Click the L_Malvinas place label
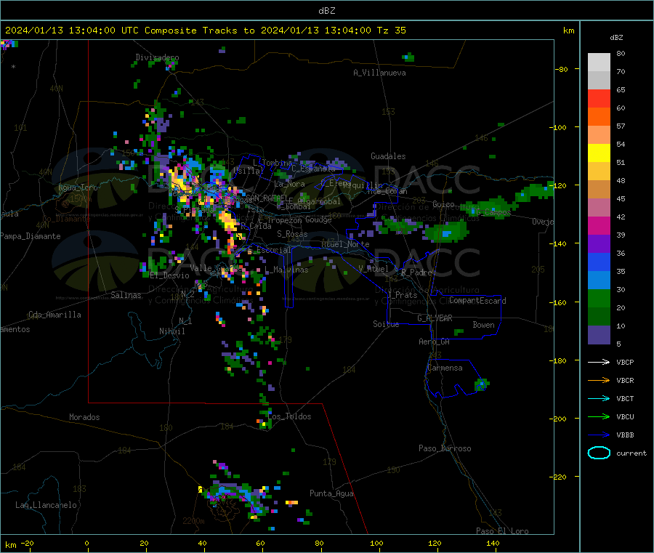This screenshot has width=654, height=553. [x=286, y=270]
